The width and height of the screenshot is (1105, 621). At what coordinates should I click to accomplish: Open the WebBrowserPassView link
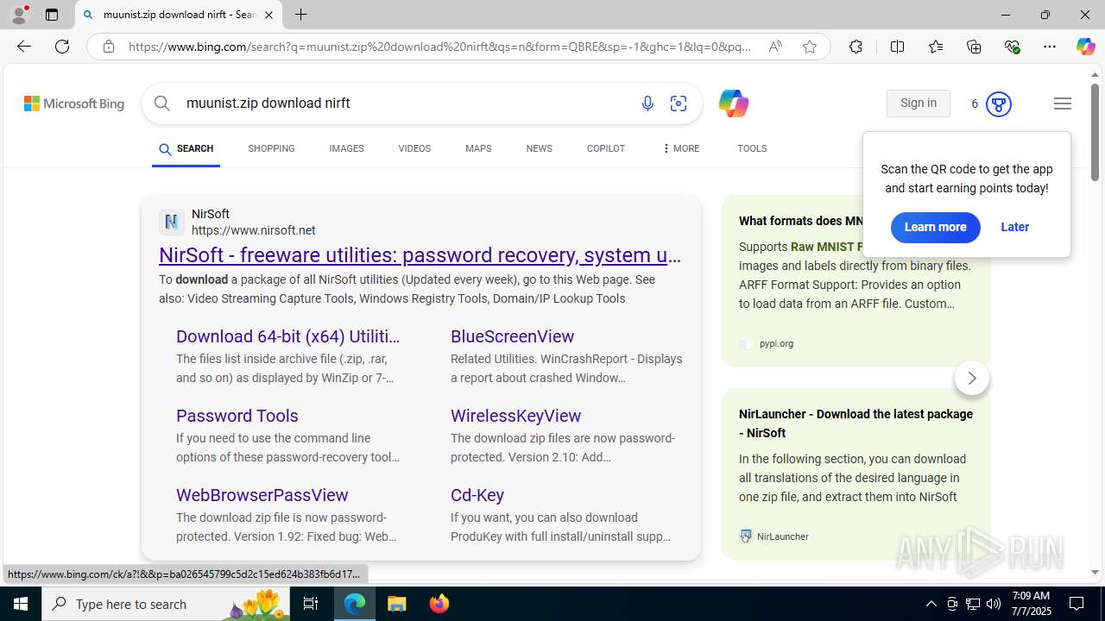(262, 495)
